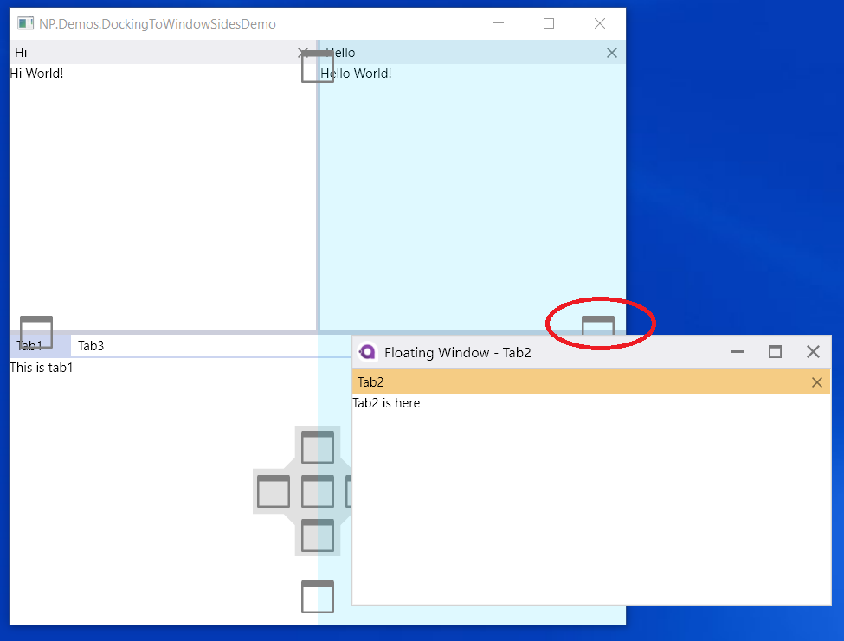The image size is (844, 641).
Task: Select the center icon of the docking cross
Action: [x=317, y=491]
